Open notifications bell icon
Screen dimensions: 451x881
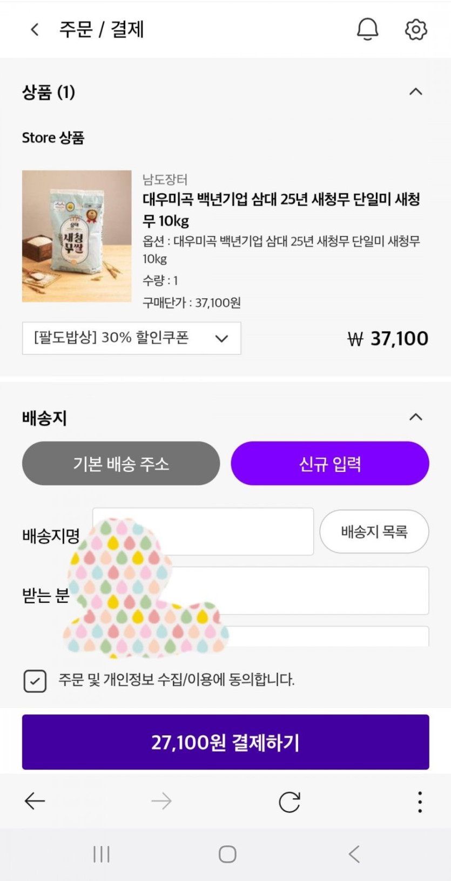point(367,29)
